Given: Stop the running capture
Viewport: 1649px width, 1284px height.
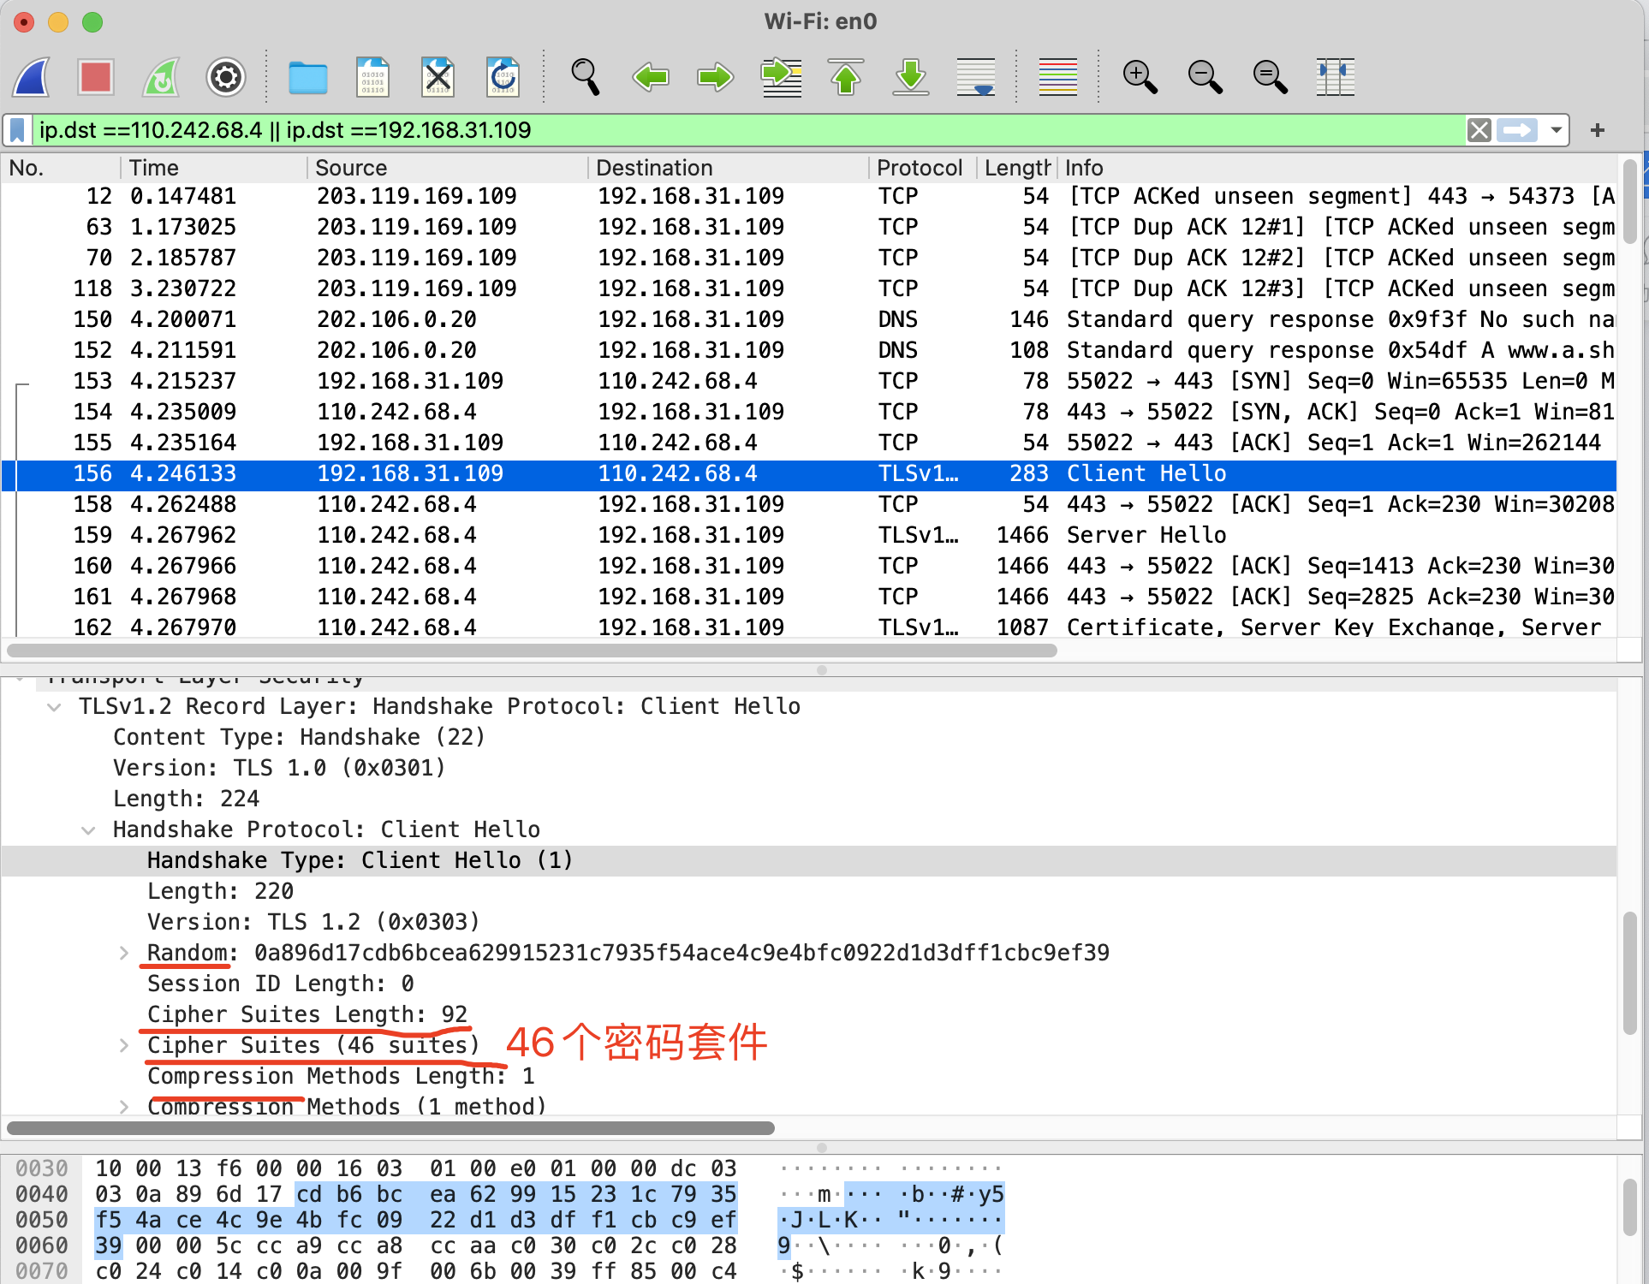Looking at the screenshot, I should [96, 77].
